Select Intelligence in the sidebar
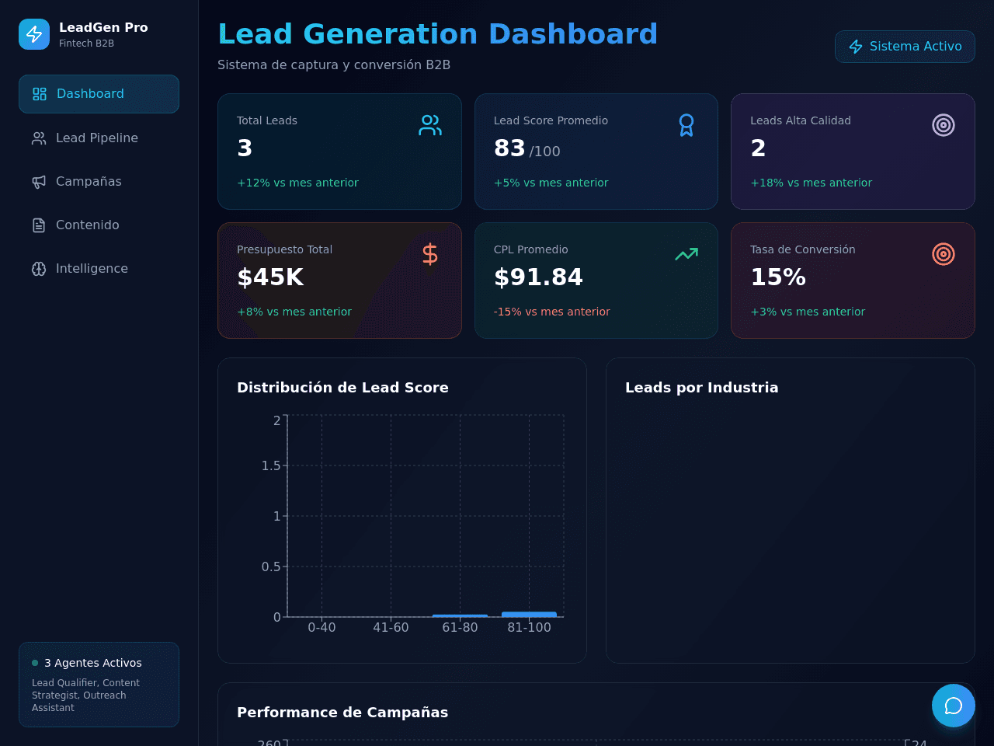 click(99, 269)
